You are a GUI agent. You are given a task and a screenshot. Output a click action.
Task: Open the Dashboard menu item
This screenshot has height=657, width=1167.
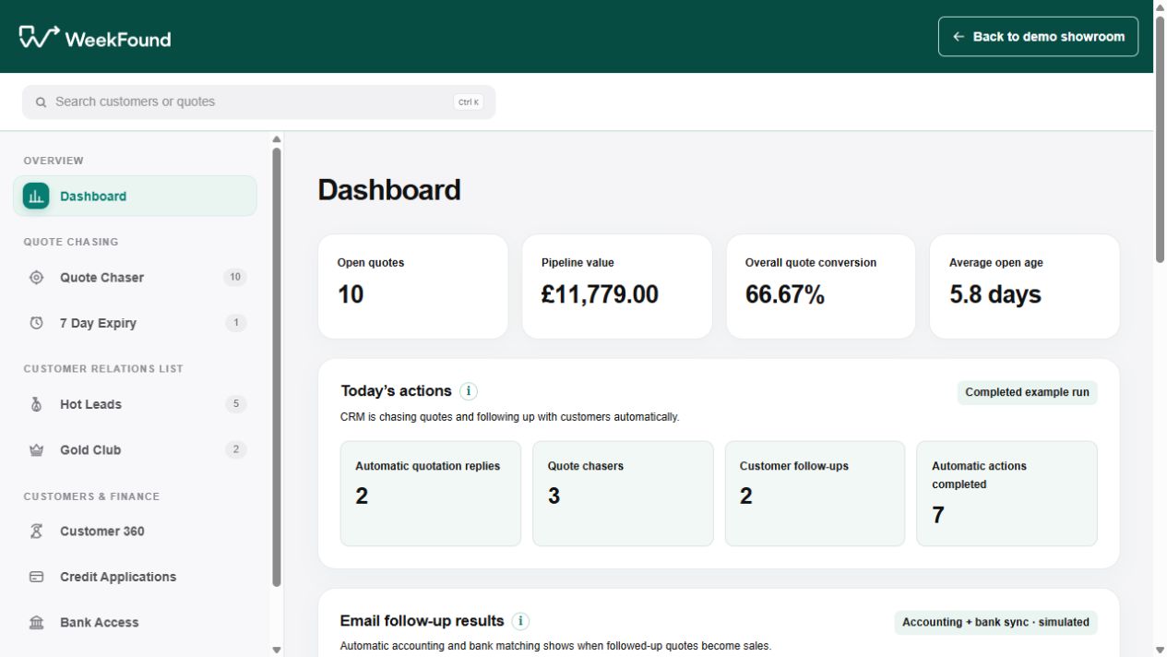pyautogui.click(x=135, y=196)
